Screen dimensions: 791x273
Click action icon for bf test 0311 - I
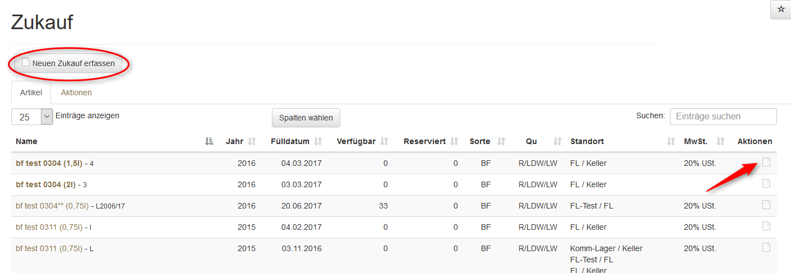tap(766, 226)
